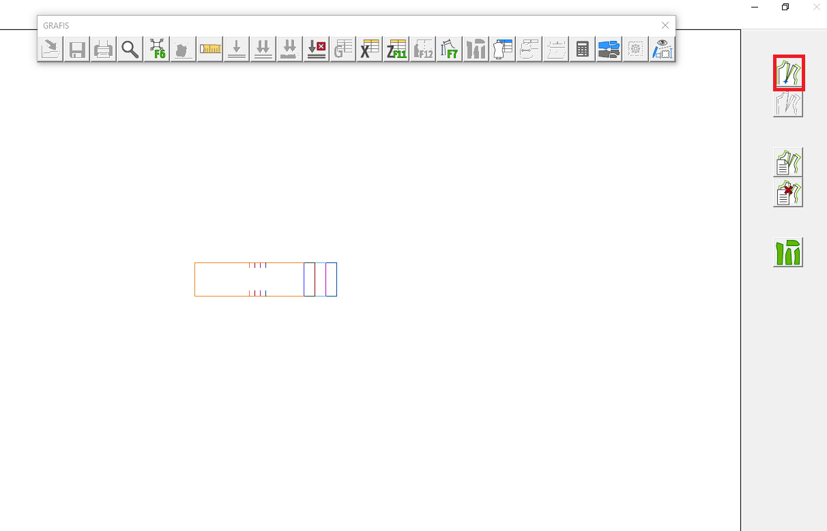Click the eye visibility icon
The width and height of the screenshot is (827, 531).
(663, 49)
